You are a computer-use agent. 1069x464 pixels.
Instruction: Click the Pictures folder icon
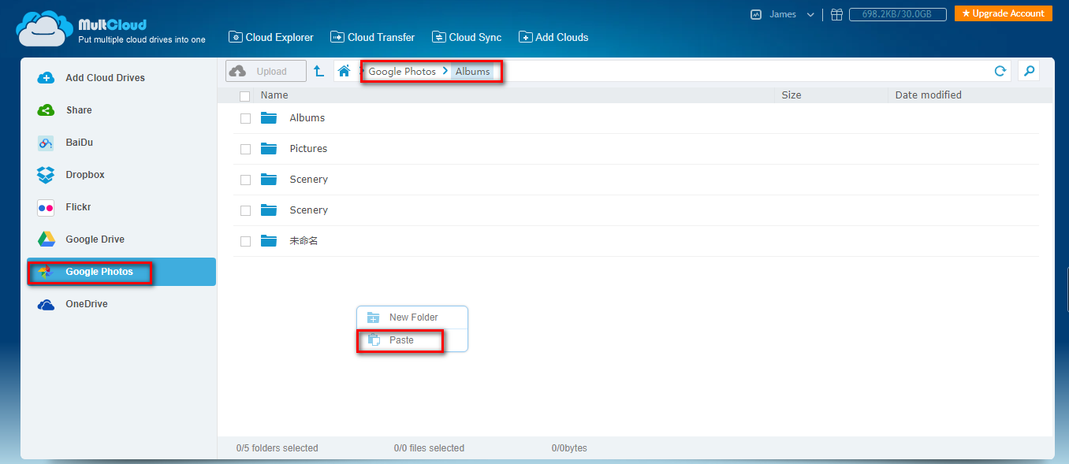point(269,149)
